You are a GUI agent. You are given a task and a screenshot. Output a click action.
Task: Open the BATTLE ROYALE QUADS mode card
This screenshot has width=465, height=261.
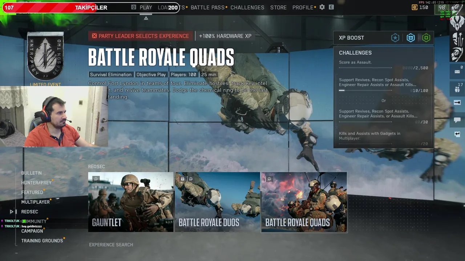coord(304,202)
